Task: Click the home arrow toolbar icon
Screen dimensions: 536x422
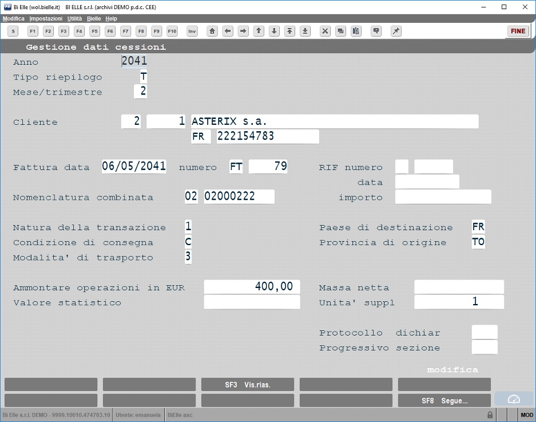Action: (212, 31)
